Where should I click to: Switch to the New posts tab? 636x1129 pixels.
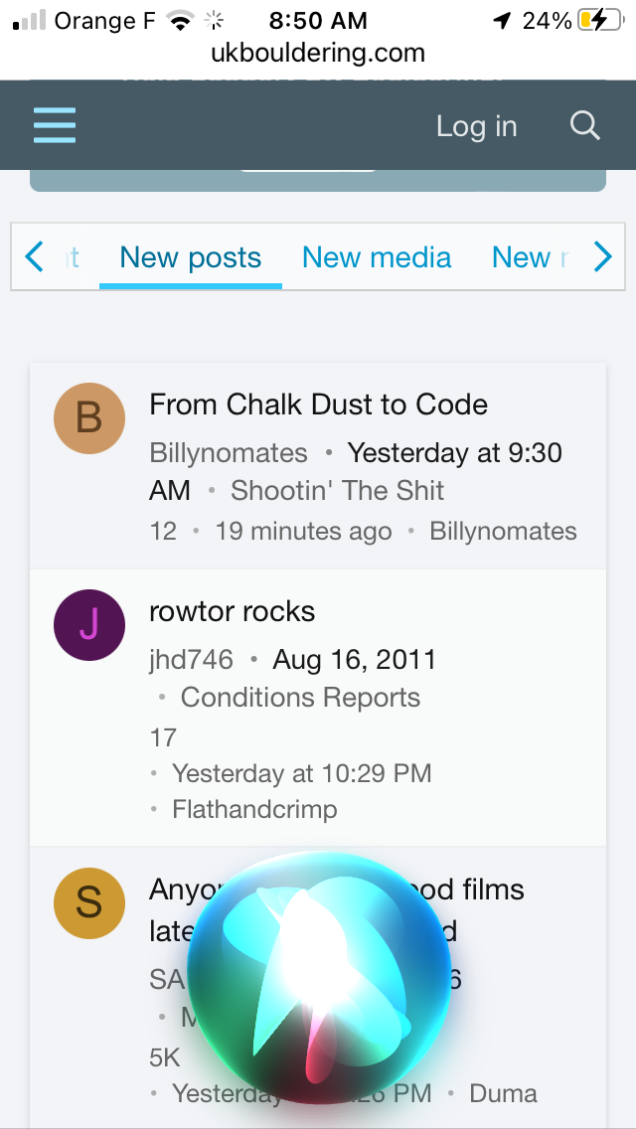pos(191,258)
